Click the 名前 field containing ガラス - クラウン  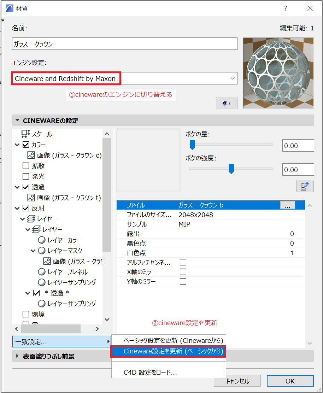(124, 44)
